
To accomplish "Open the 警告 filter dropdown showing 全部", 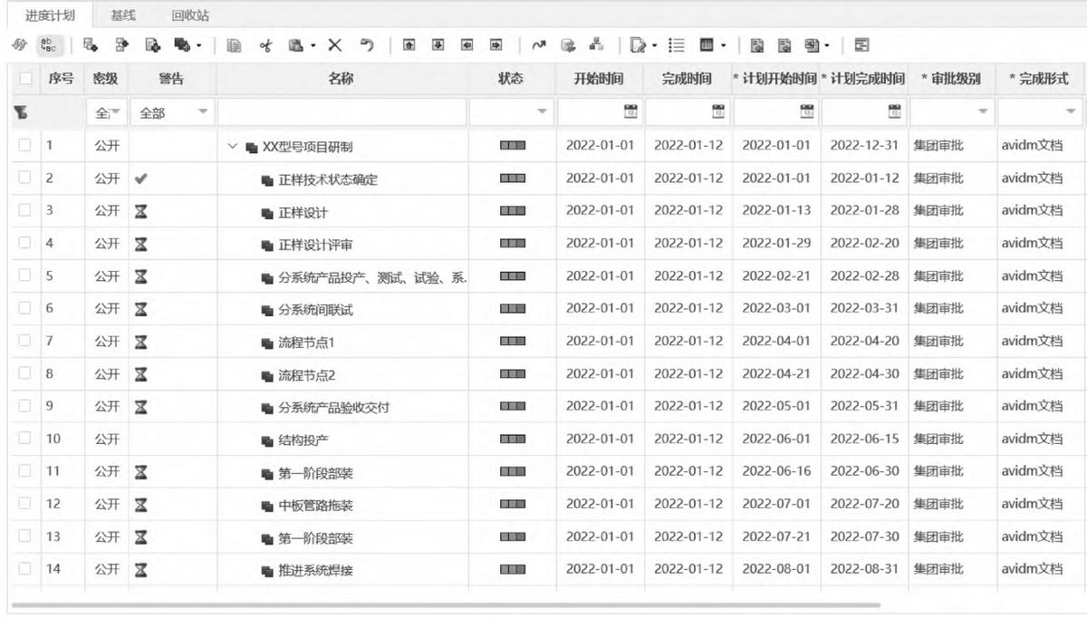I will point(171,112).
